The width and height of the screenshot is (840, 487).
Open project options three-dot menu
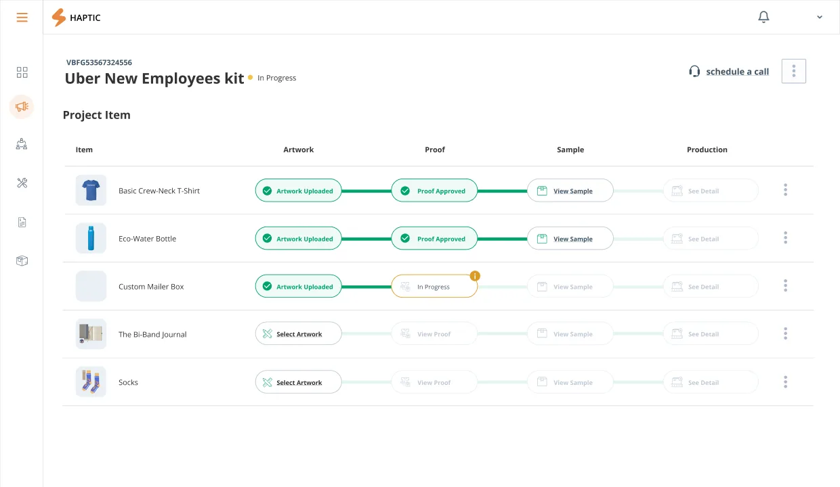794,71
